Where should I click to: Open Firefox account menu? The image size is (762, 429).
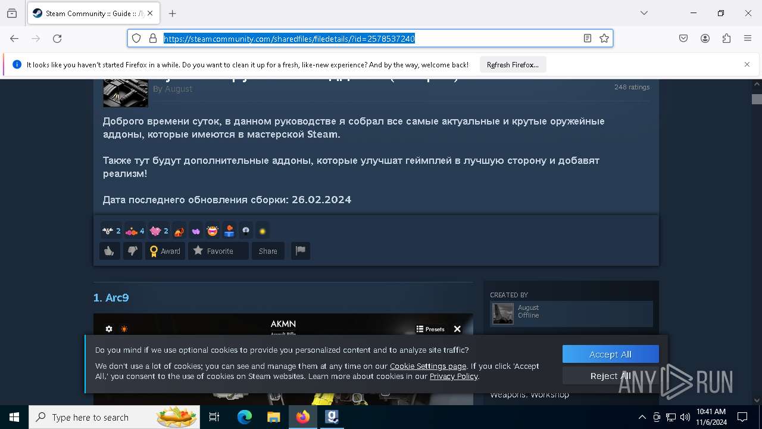pos(705,38)
